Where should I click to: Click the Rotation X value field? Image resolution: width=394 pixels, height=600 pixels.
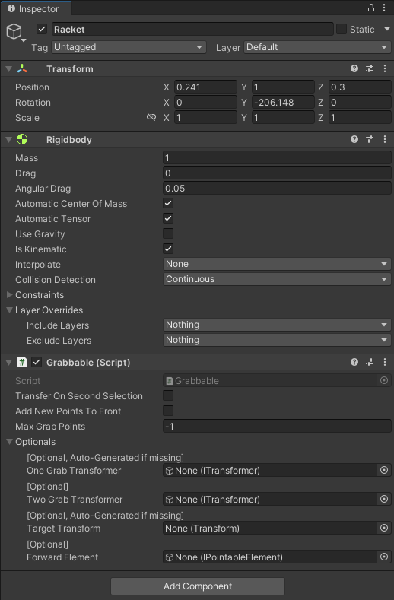pos(205,102)
